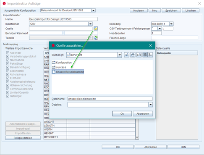Click the Automatisches Mappi... button
This screenshot has height=155, width=204.
[23, 124]
